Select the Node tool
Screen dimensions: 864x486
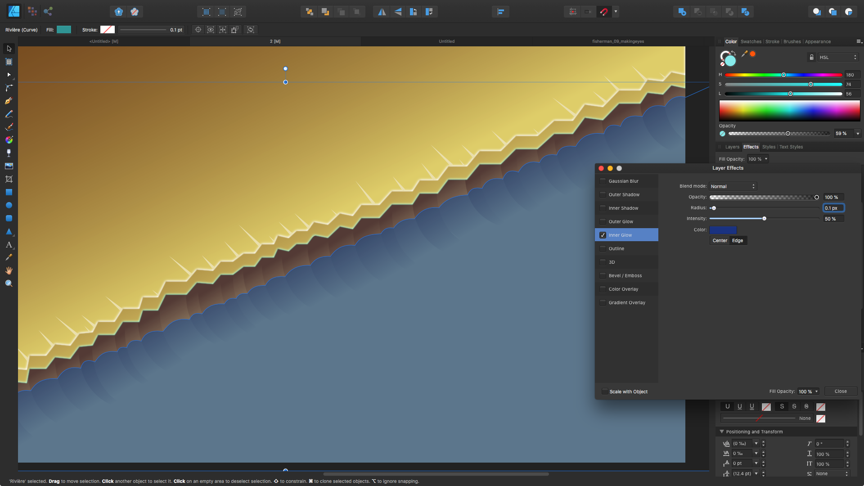pos(9,75)
